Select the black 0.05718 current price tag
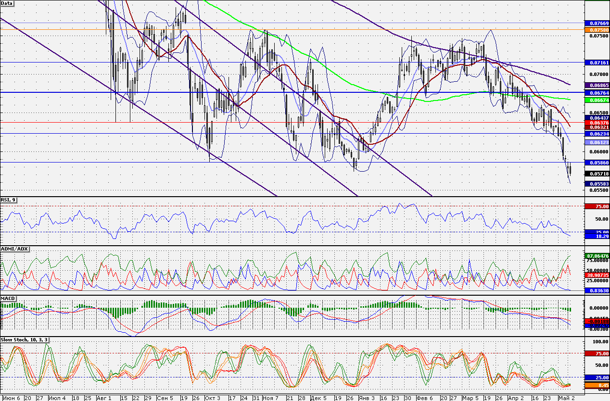The height and width of the screenshot is (401, 610). coord(596,173)
